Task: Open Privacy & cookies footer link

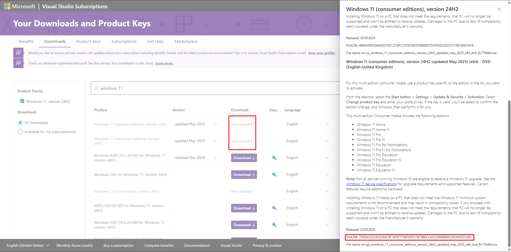Action: tap(267, 245)
